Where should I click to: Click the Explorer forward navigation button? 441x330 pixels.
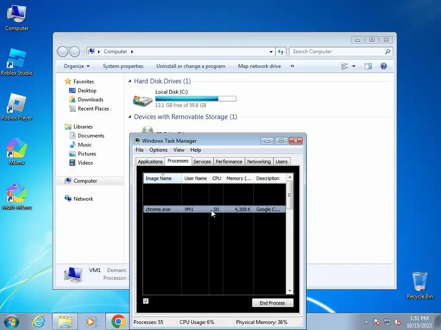tap(75, 52)
